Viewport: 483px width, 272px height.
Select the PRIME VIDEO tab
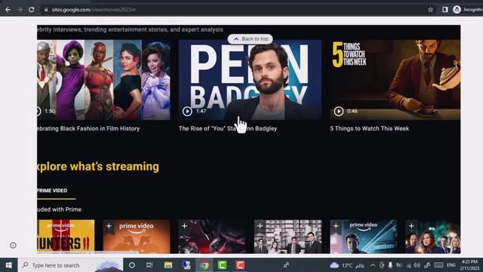[52, 190]
